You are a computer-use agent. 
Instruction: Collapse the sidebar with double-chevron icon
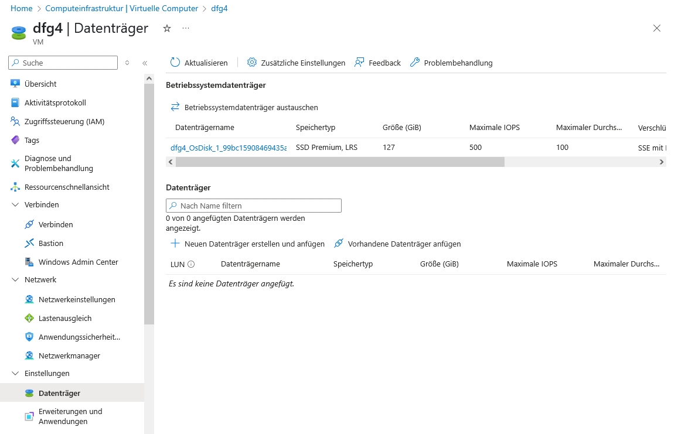[x=145, y=63]
